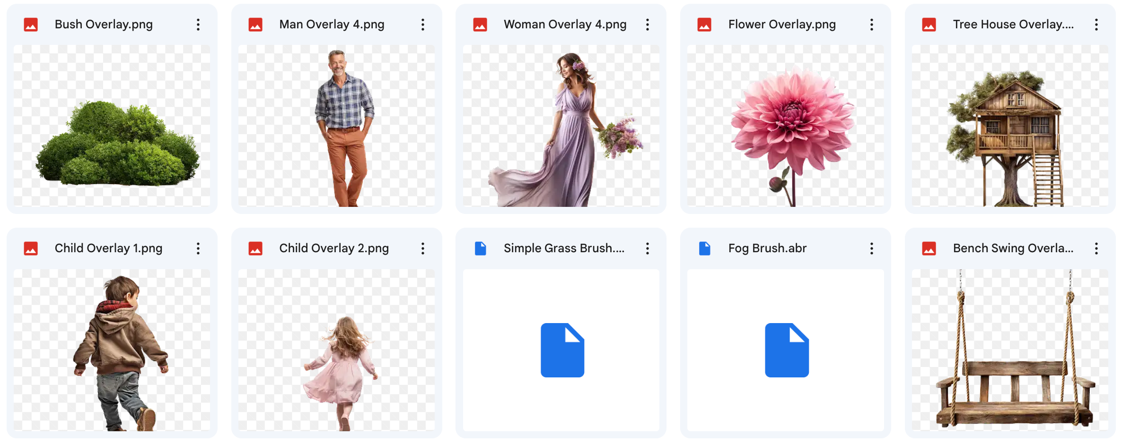Click the blue file icon beside Fog Brush.abr title
Viewport: 1122px width, 444px height.
(704, 248)
